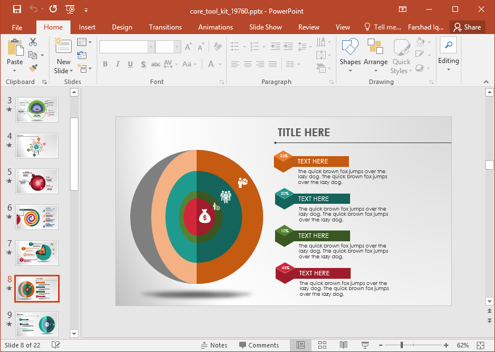The image size is (495, 352).
Task: Select slide 6 thumbnail
Action: tap(37, 217)
